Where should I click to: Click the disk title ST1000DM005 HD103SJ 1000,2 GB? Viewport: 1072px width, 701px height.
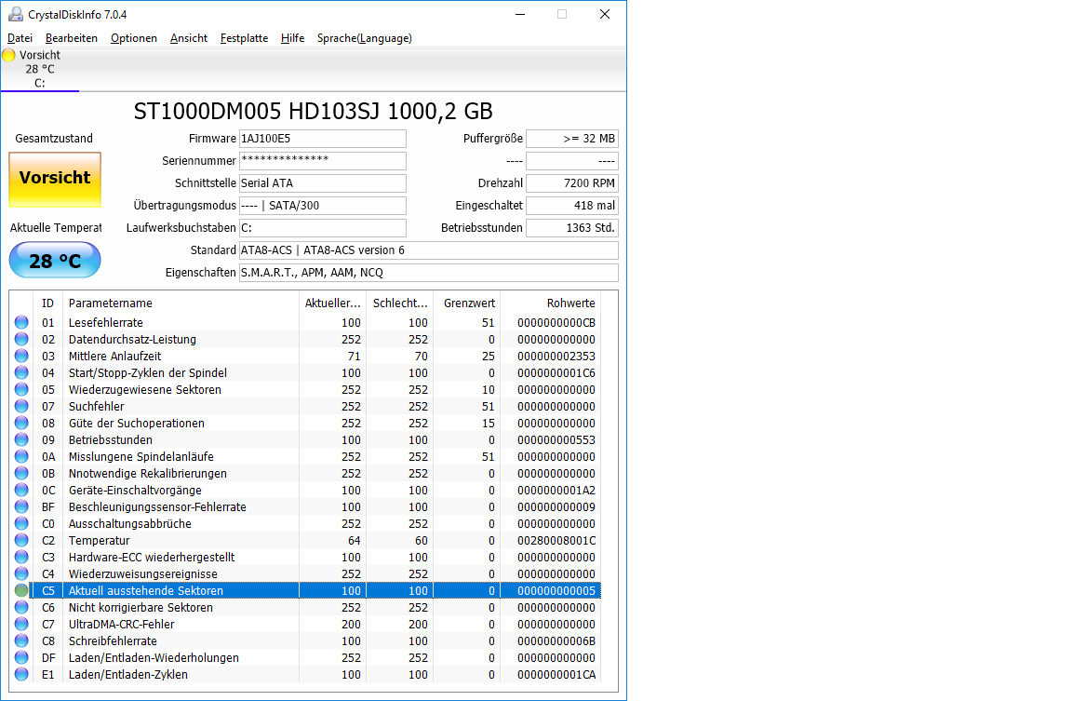pyautogui.click(x=313, y=112)
